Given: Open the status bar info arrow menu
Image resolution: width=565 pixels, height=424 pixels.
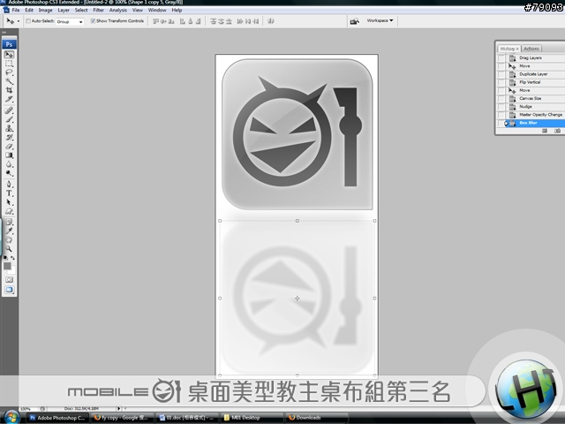Looking at the screenshot, I should coord(118,408).
